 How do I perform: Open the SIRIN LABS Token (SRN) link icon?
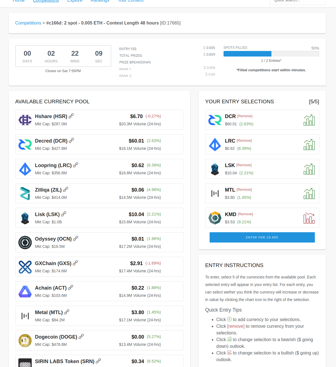[x=99, y=361]
